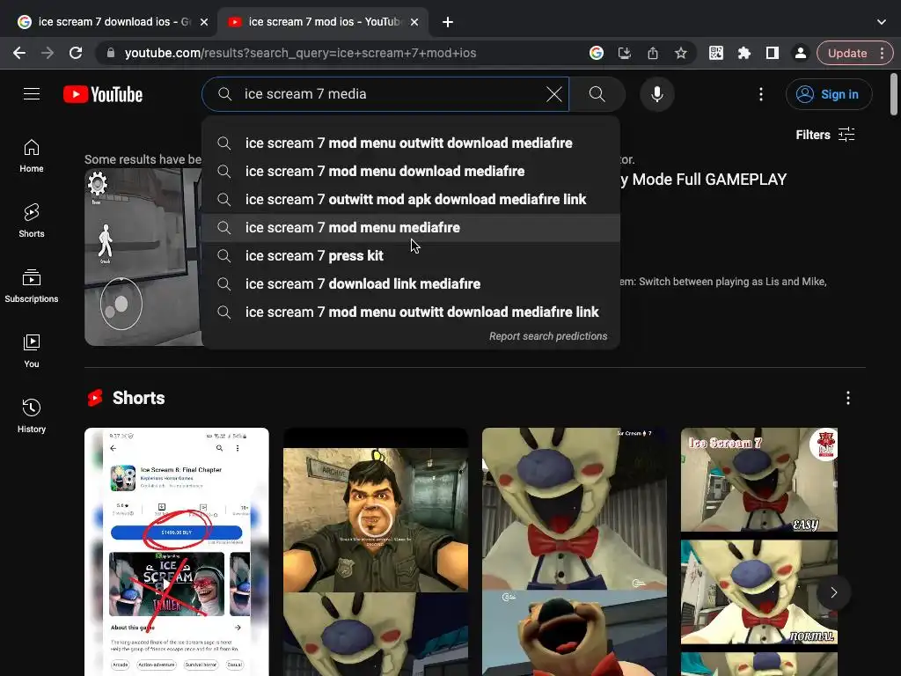Close the Google search tab
The height and width of the screenshot is (676, 901).
coord(204,22)
